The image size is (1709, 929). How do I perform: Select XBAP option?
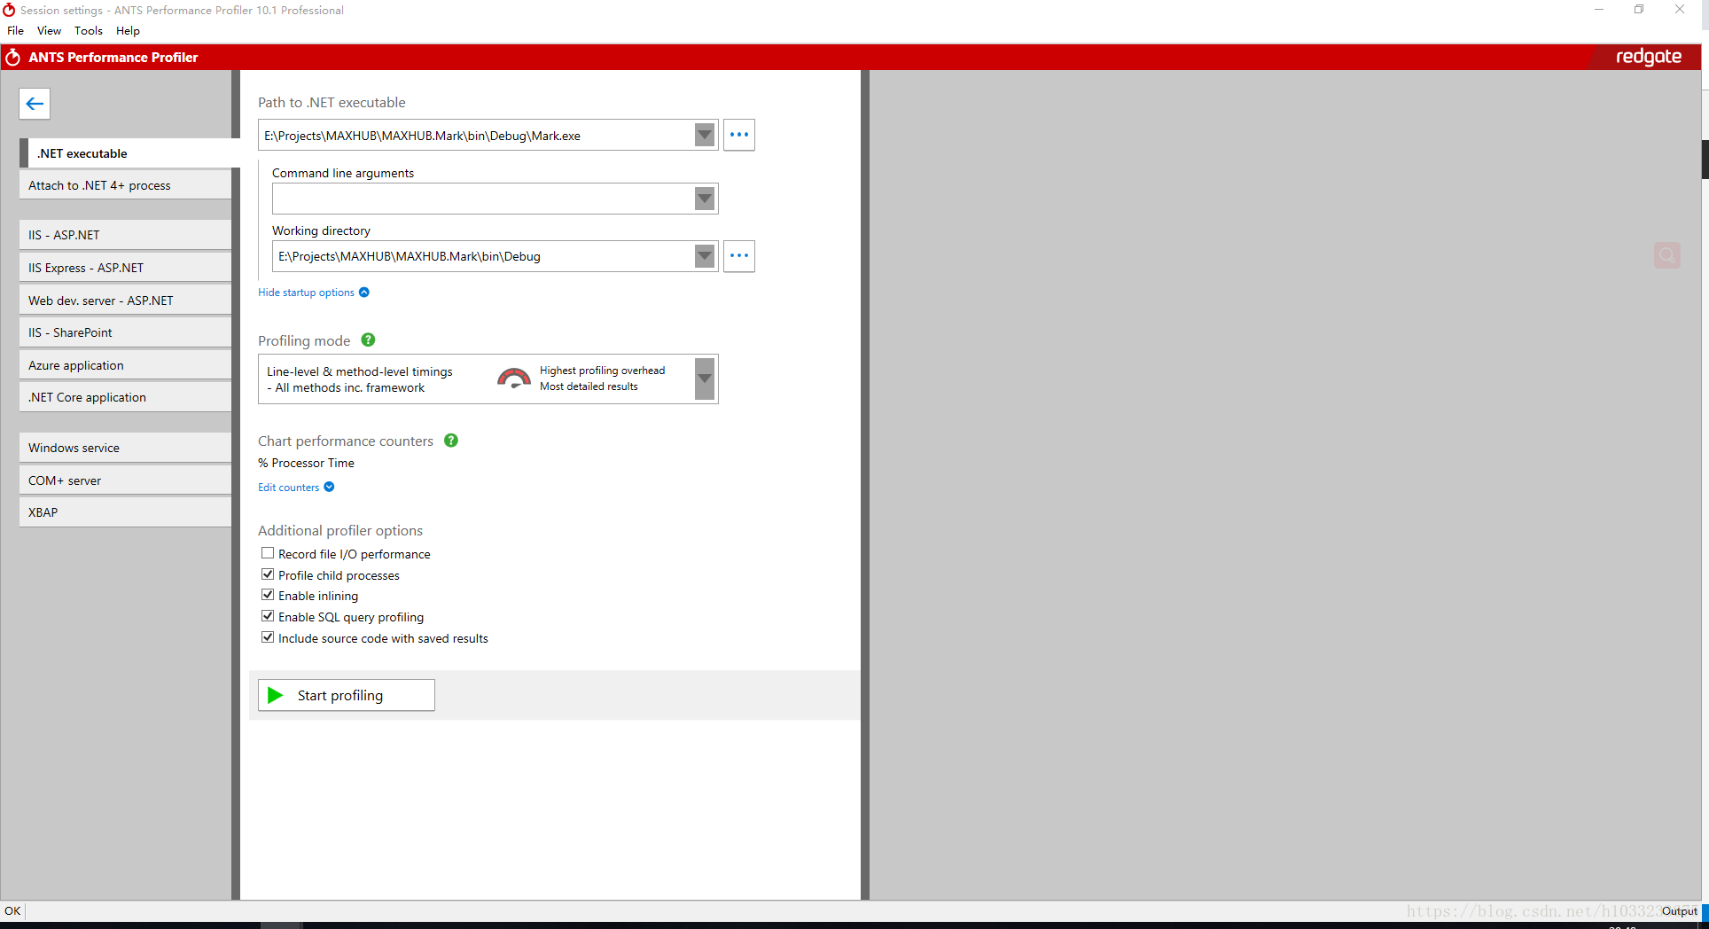pyautogui.click(x=125, y=512)
